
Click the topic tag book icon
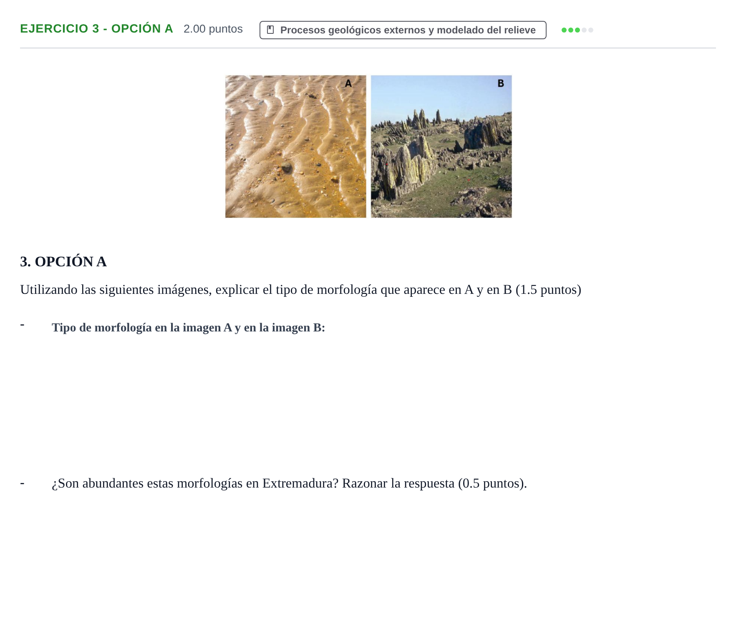[x=270, y=30]
